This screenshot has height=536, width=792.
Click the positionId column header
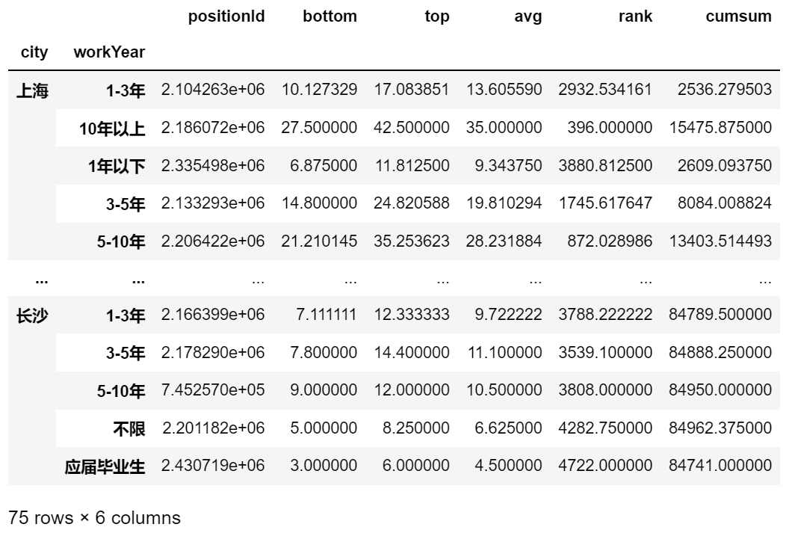226,16
